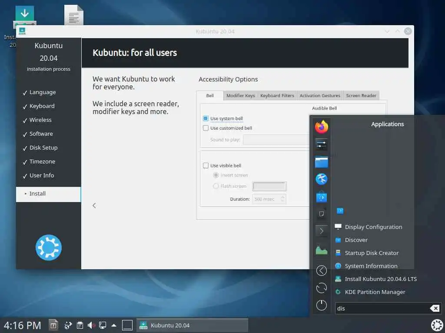Screen dimensions: 445x333
Task: Launch Display Configuration from search results
Action: coord(374,227)
